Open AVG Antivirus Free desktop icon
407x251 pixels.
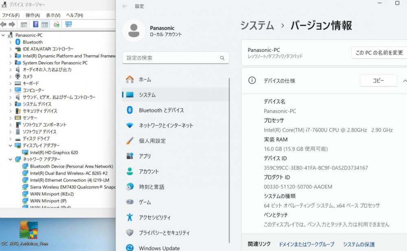pos(28,233)
